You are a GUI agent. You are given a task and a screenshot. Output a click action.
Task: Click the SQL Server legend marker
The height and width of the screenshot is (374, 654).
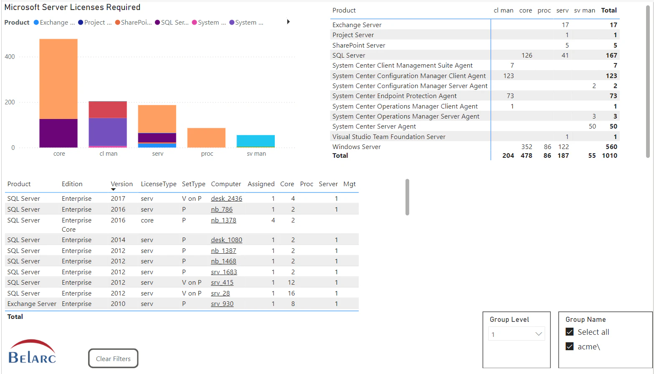(158, 22)
